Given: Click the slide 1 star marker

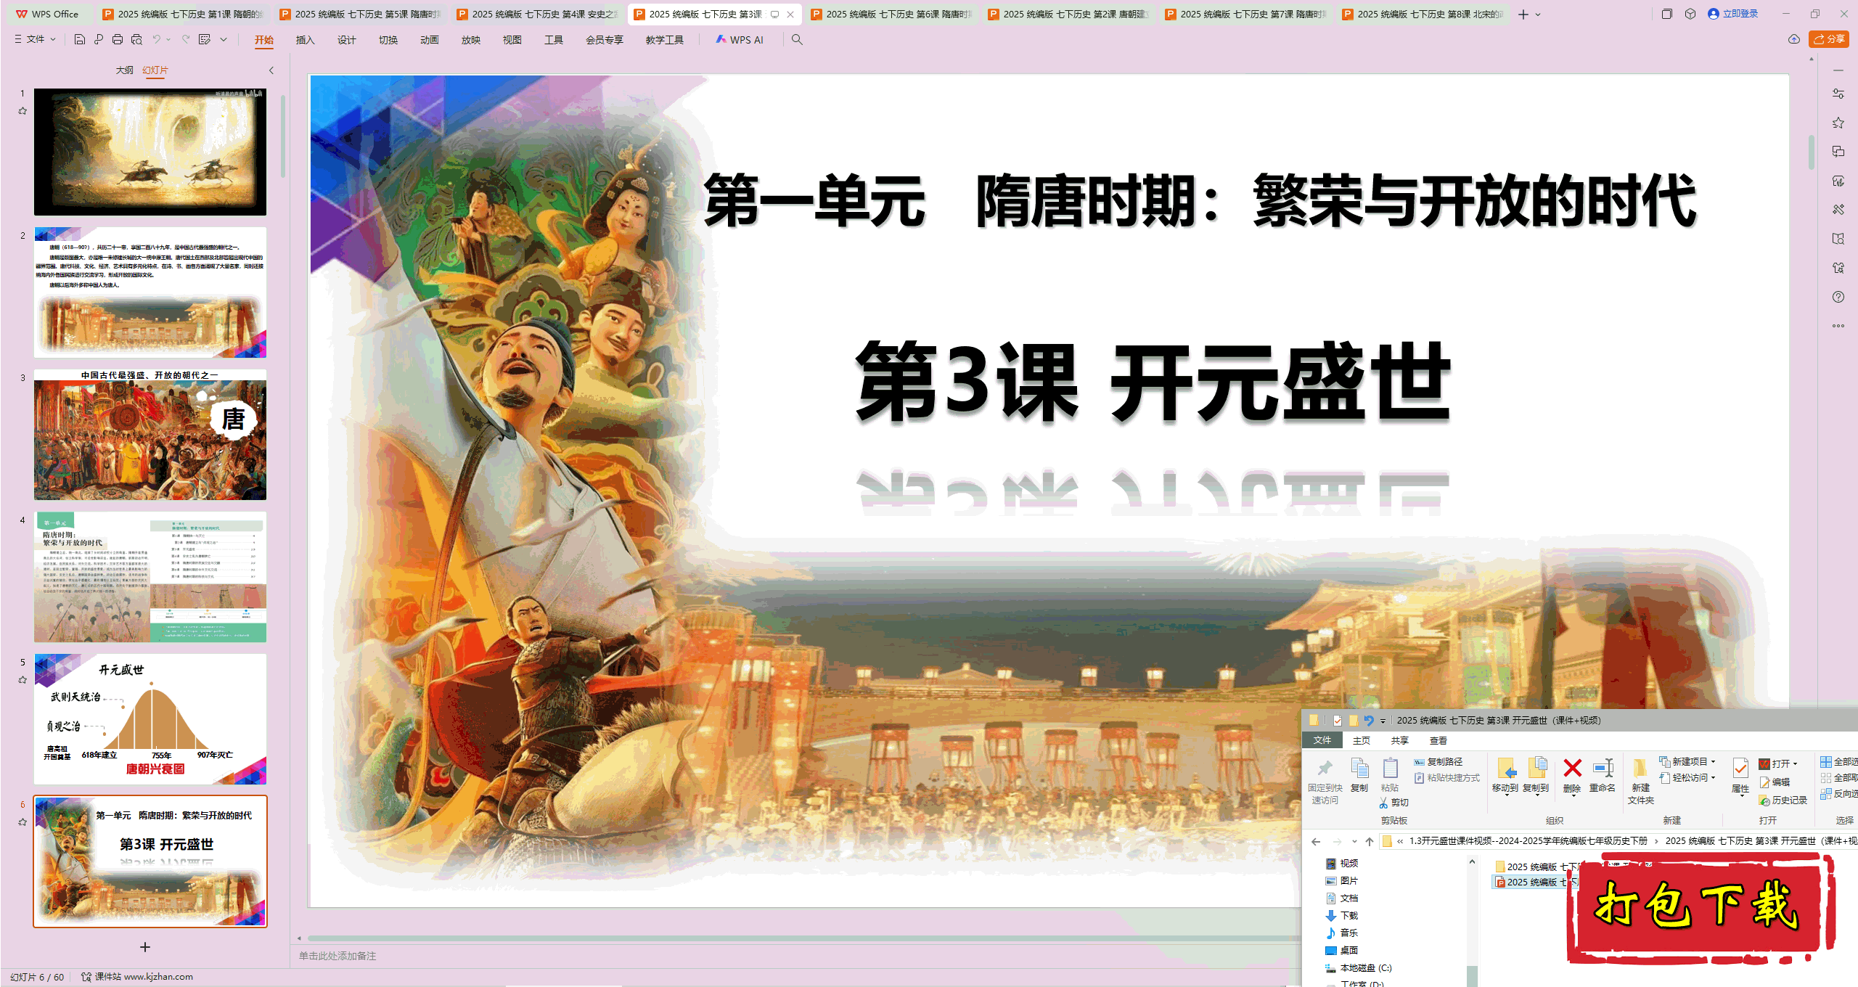Looking at the screenshot, I should pyautogui.click(x=22, y=111).
